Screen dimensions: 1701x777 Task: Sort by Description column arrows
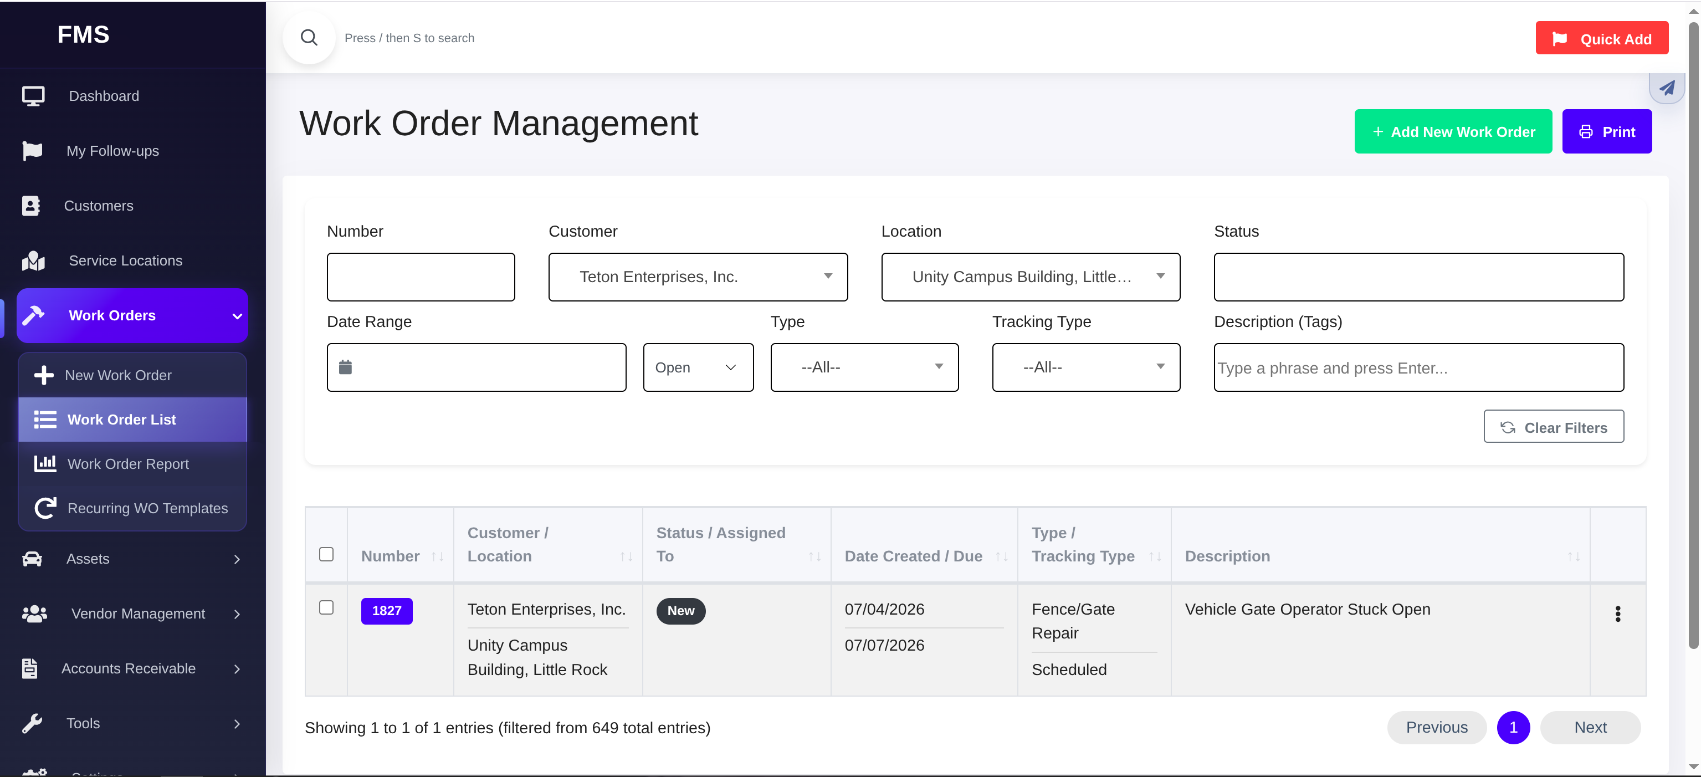[1574, 557]
